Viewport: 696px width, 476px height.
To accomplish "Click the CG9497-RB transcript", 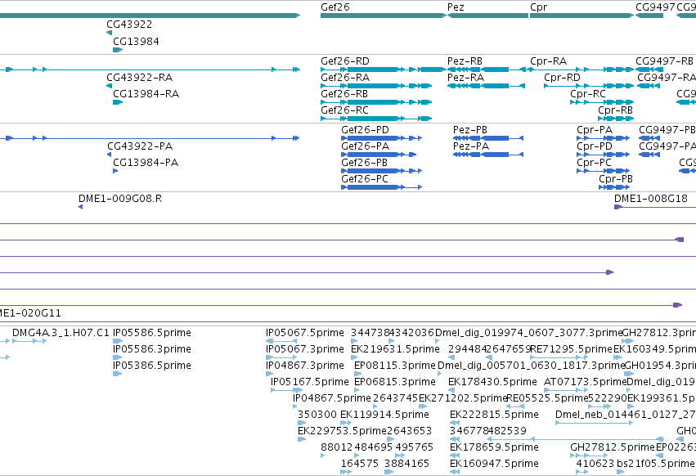I will [664, 61].
